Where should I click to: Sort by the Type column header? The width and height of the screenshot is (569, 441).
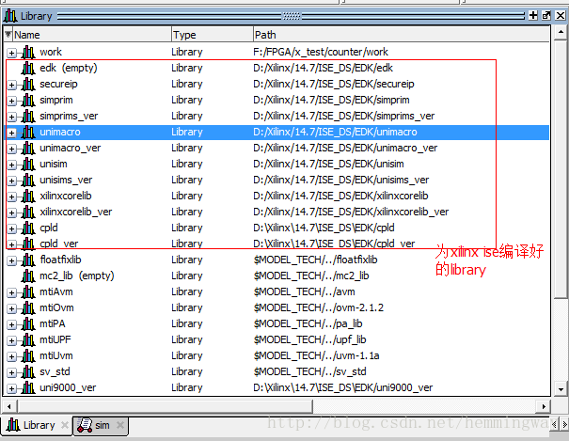coord(213,35)
